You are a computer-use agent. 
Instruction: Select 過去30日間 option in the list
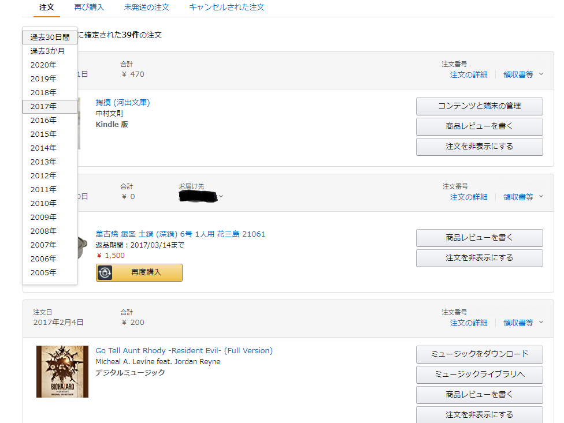pyautogui.click(x=50, y=37)
